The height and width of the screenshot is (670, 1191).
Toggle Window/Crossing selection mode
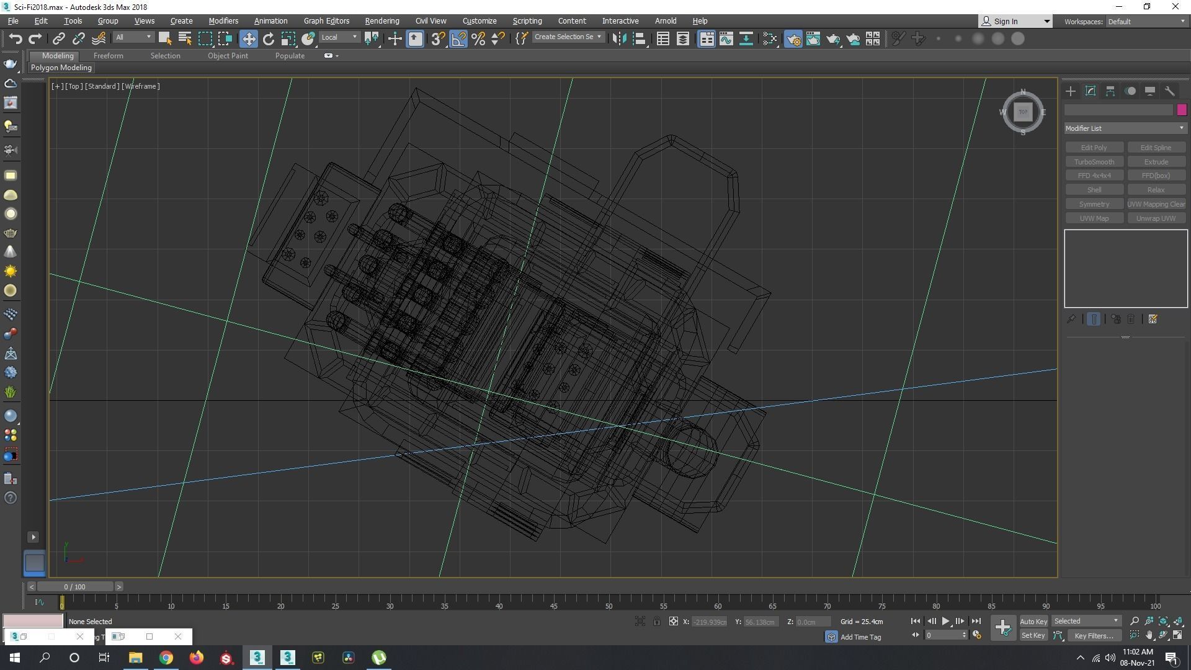[225, 38]
